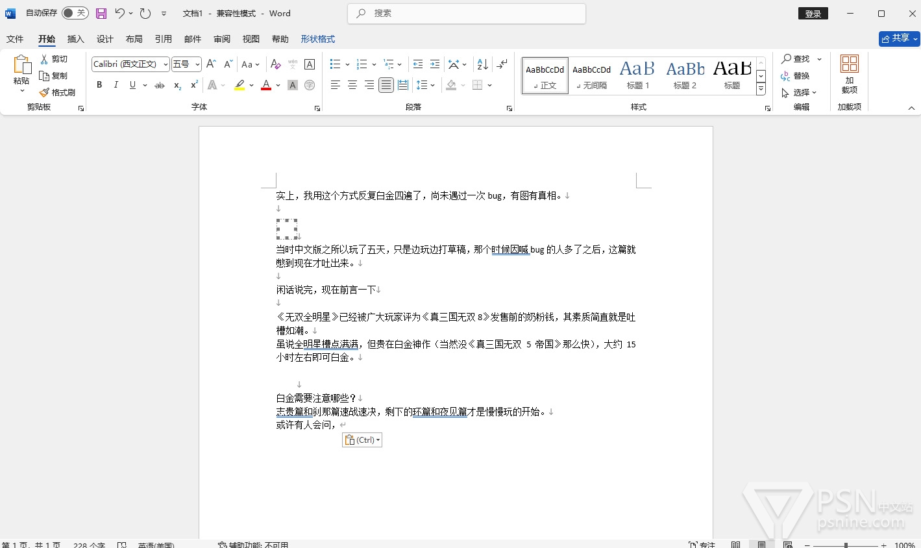Click the Multilevel List icon
Image resolution: width=921 pixels, height=548 pixels.
point(389,64)
